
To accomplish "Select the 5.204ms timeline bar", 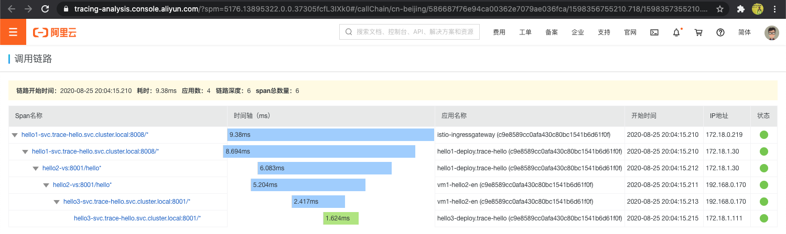I will click(308, 185).
